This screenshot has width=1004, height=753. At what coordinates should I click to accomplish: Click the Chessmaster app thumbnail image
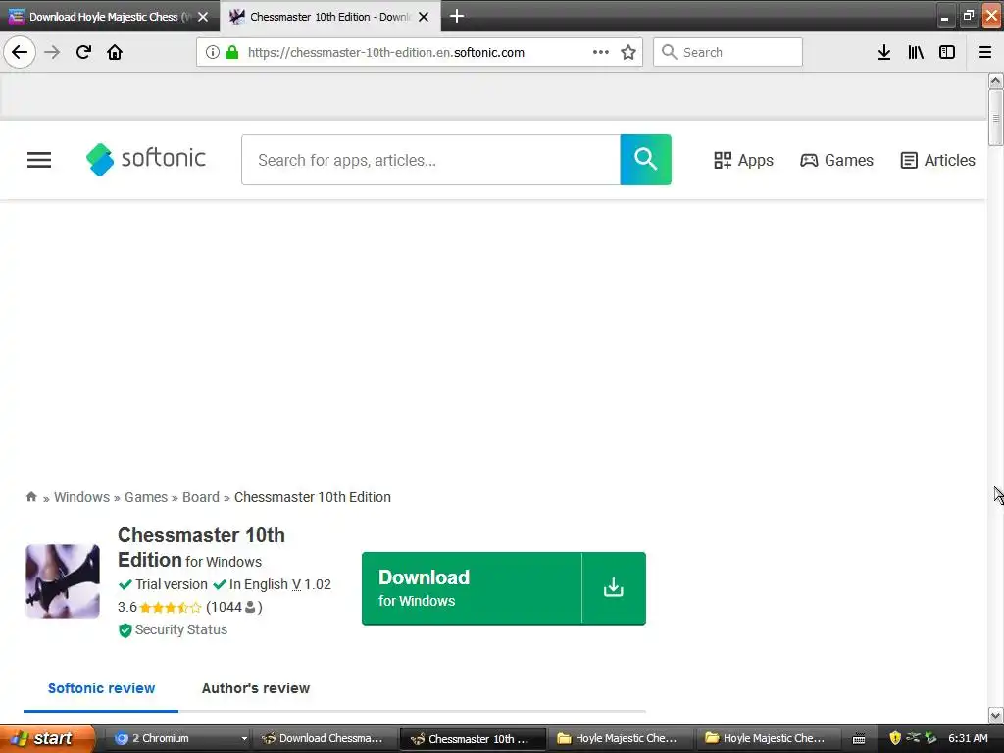[x=63, y=581]
